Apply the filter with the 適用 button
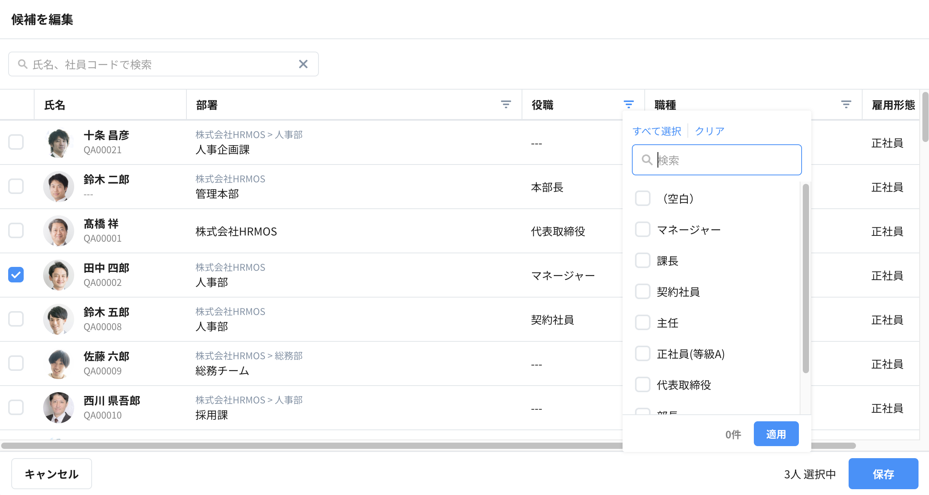The height and width of the screenshot is (495, 929). pos(776,434)
